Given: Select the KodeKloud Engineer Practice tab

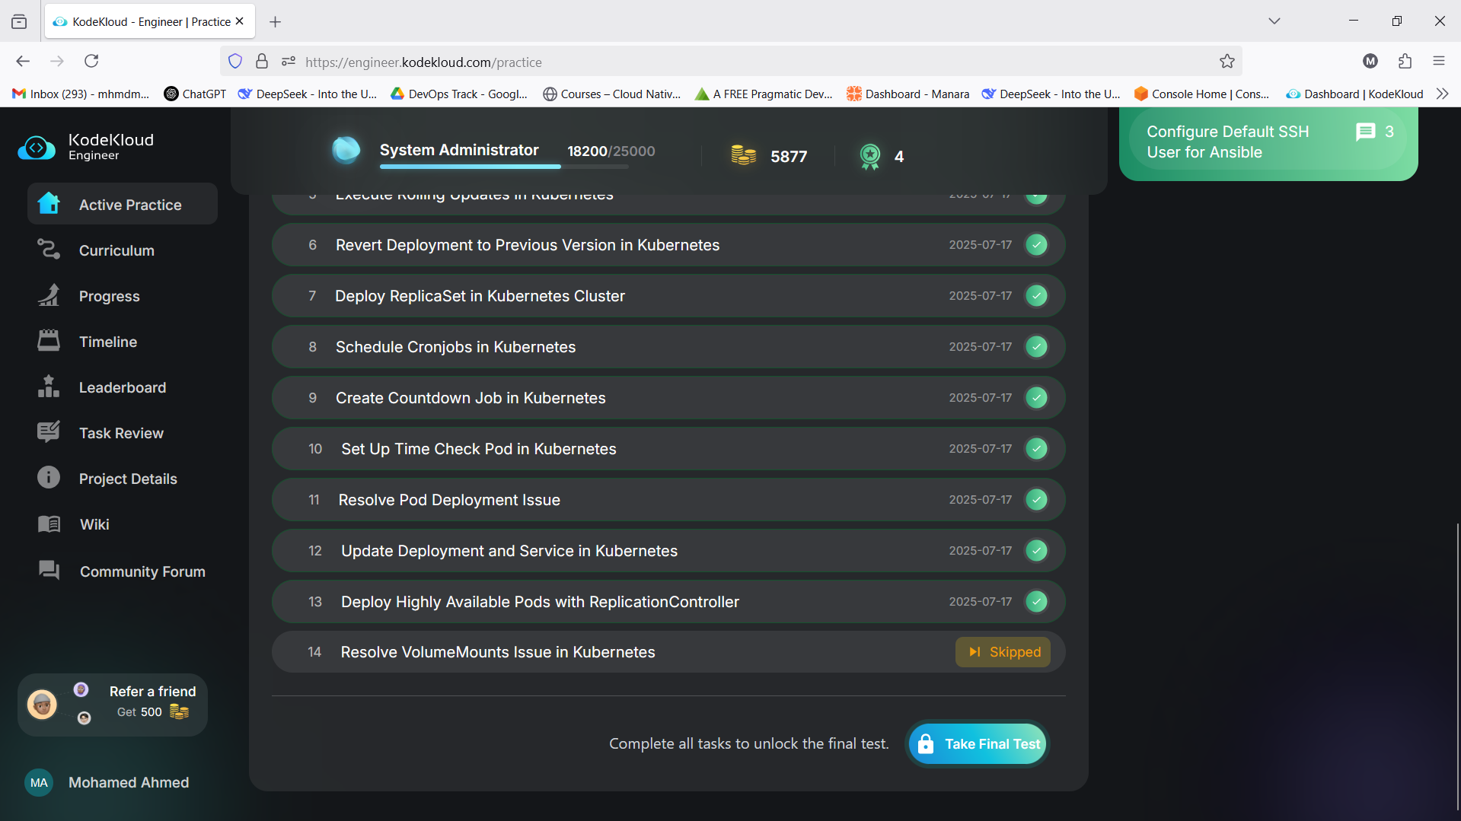Looking at the screenshot, I should click(x=150, y=21).
